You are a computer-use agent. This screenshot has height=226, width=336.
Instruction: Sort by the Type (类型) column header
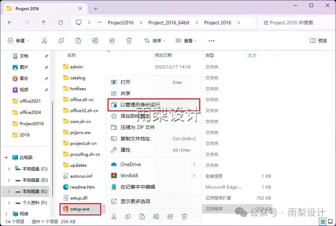click(x=209, y=55)
